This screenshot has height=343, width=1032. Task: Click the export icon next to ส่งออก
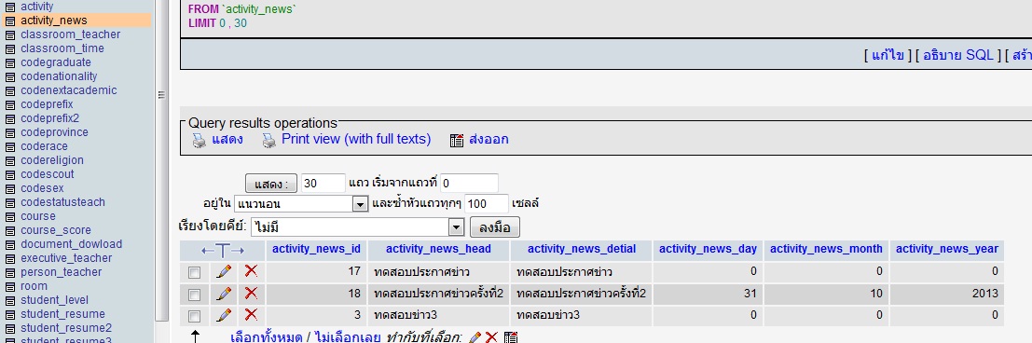457,140
